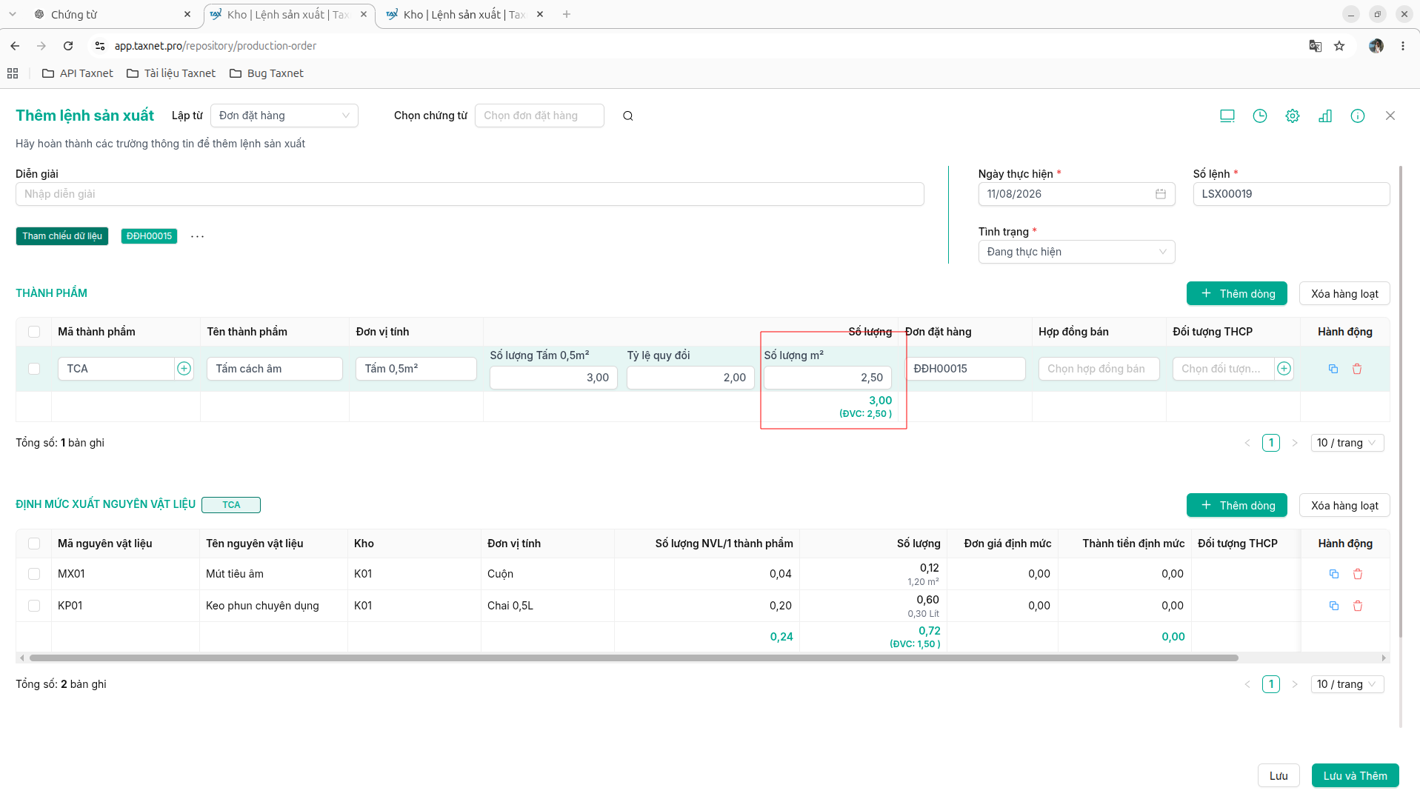Click the bar chart statistics icon
Image resolution: width=1420 pixels, height=799 pixels.
[x=1324, y=116]
